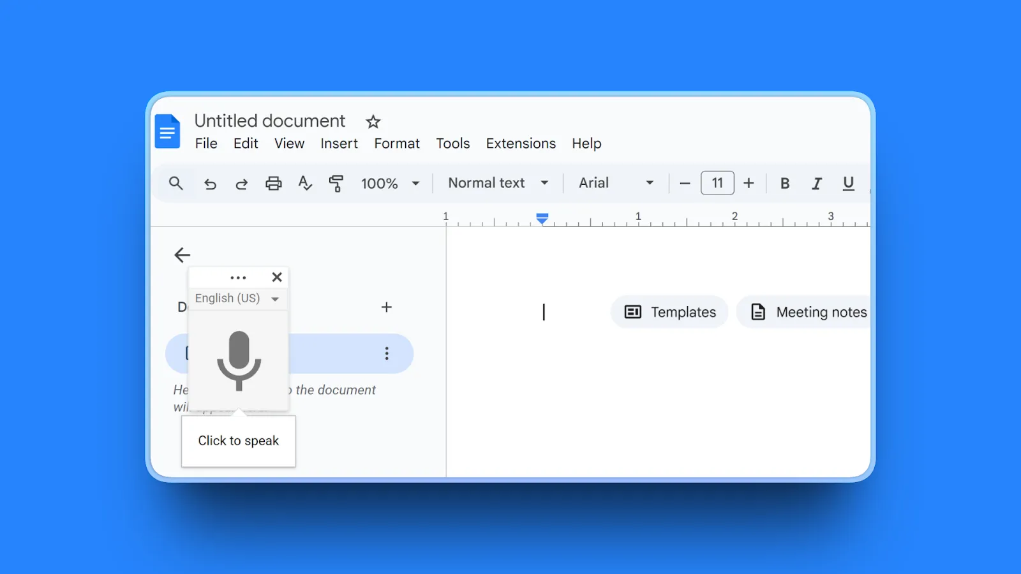Viewport: 1021px width, 574px height.
Task: Open the English (US) language dropdown
Action: click(x=237, y=298)
